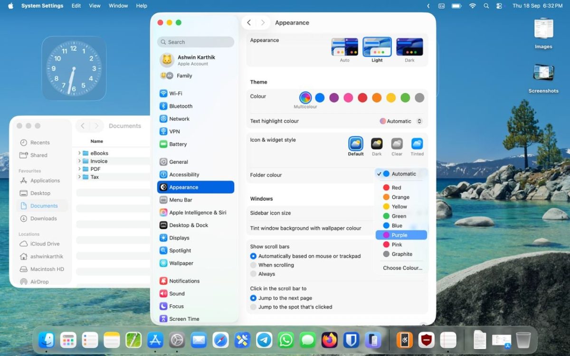Open Text highlight colour Automatic dropdown

pyautogui.click(x=401, y=121)
